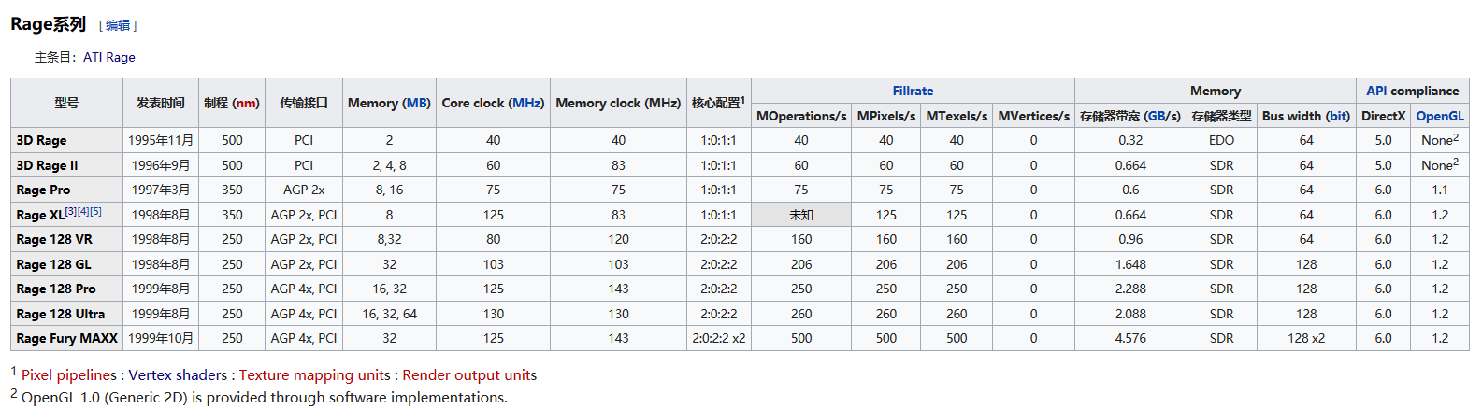Image resolution: width=1482 pixels, height=409 pixels.
Task: Open the OpenGL column header link
Action: 1440,116
